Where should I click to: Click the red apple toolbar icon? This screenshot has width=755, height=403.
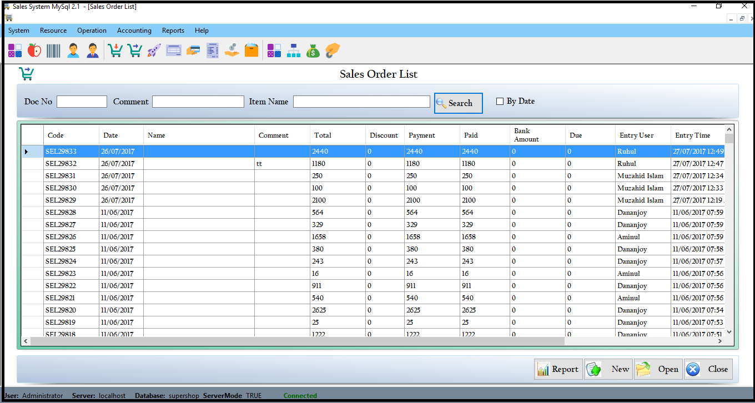click(x=34, y=51)
